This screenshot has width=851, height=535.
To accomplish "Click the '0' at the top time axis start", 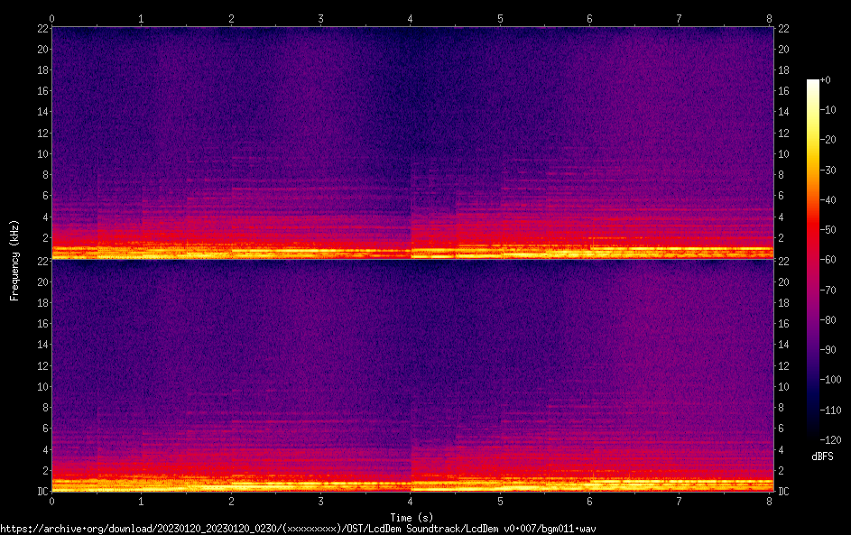I will click(52, 18).
